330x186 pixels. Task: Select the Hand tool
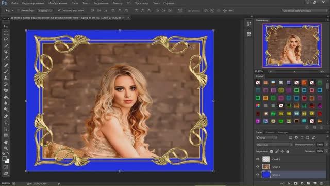click(6, 142)
